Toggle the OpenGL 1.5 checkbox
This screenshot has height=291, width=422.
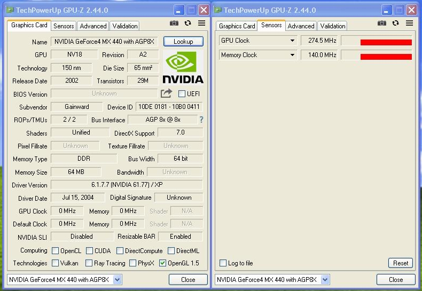click(x=162, y=263)
